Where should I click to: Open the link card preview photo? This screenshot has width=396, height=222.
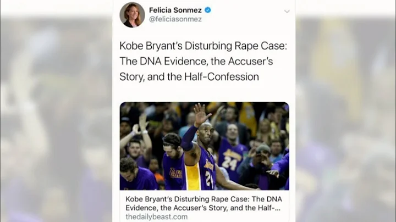pyautogui.click(x=204, y=146)
